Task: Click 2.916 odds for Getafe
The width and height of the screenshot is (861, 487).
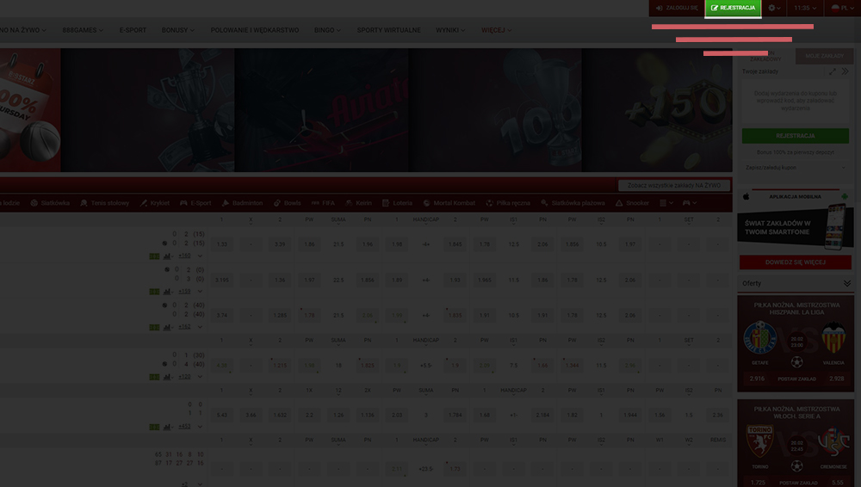Action: pyautogui.click(x=757, y=379)
